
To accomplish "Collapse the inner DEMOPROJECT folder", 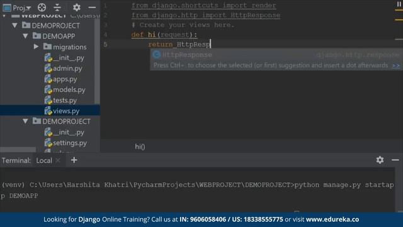I will click(25, 121).
